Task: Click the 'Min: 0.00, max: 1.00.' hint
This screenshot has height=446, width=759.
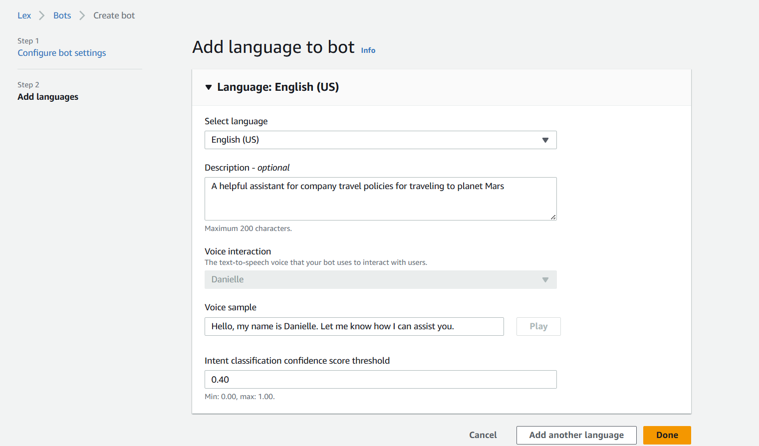Action: 240,397
